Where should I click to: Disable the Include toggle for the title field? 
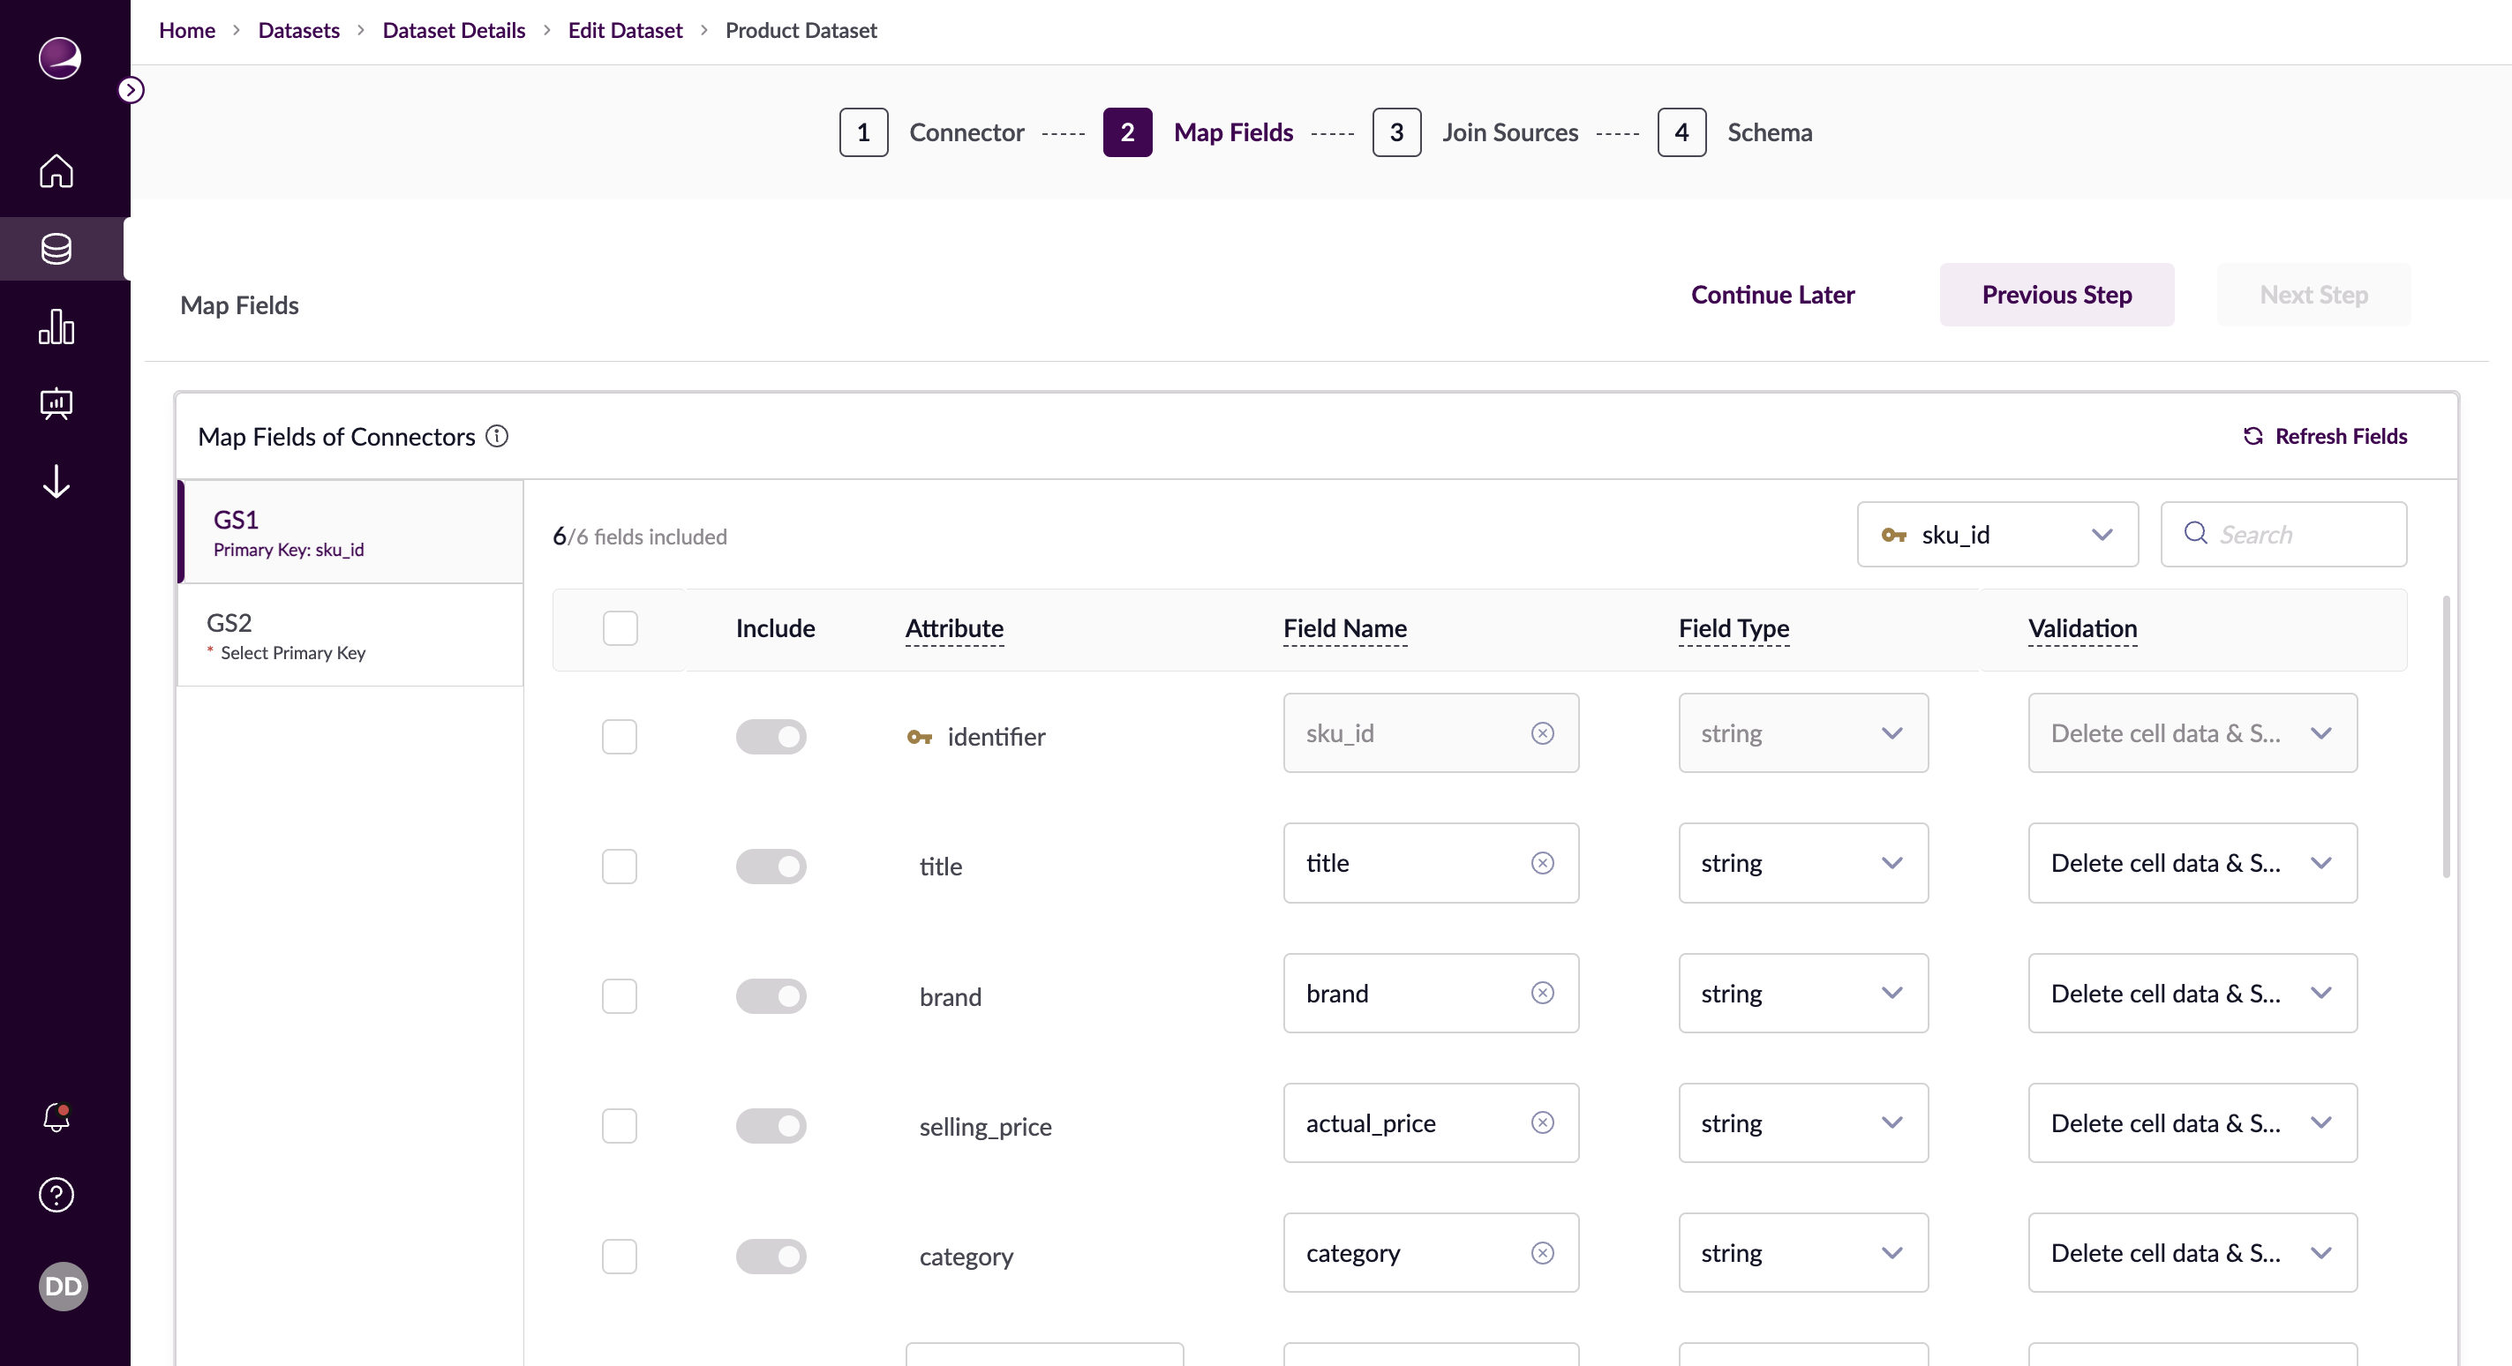coord(771,866)
